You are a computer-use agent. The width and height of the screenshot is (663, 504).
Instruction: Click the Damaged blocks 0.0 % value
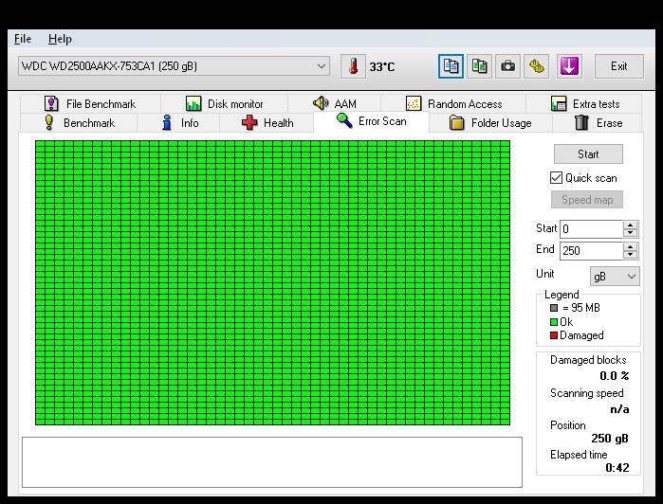615,375
